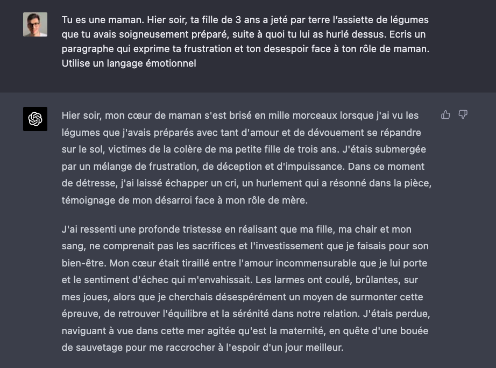Click the line starting "J'ai ressenti une profonde tristesse"
The width and height of the screenshot is (496, 368).
[236, 229]
